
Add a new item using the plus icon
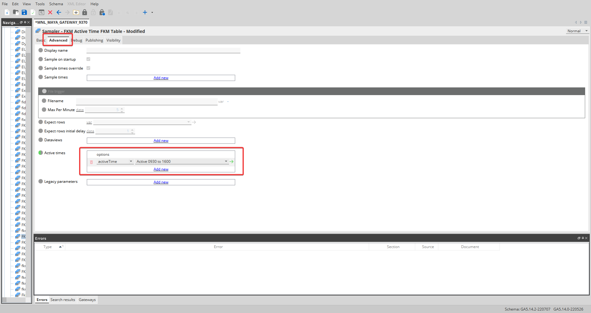145,12
